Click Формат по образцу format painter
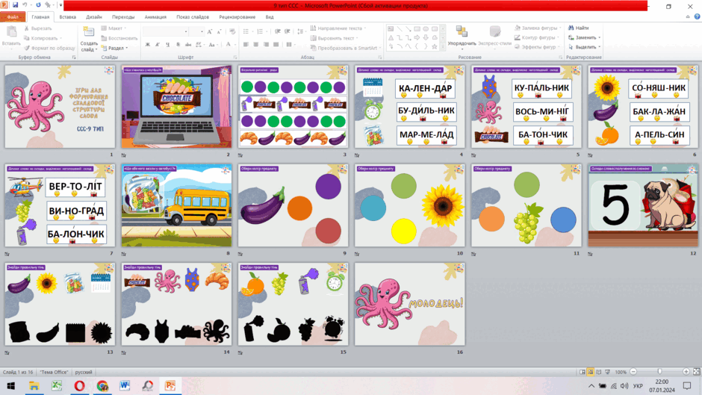Image resolution: width=702 pixels, height=395 pixels. 49,48
